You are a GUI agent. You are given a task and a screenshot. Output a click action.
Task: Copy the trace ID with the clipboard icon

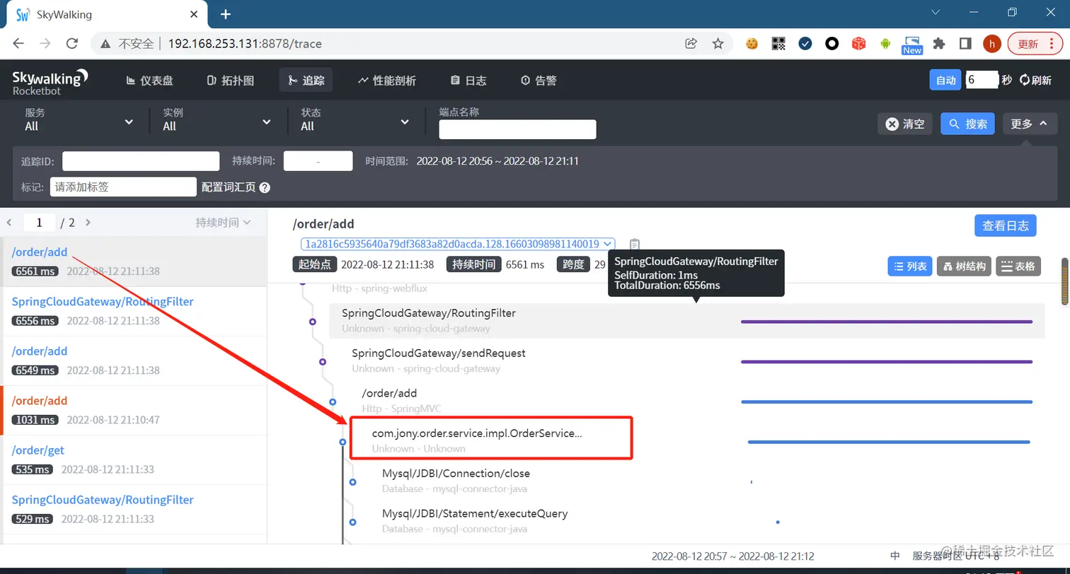pyautogui.click(x=635, y=244)
